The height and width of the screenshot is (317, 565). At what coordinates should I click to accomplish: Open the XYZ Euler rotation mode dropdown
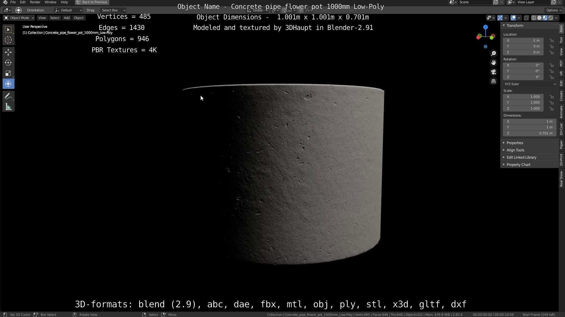pyautogui.click(x=530, y=84)
